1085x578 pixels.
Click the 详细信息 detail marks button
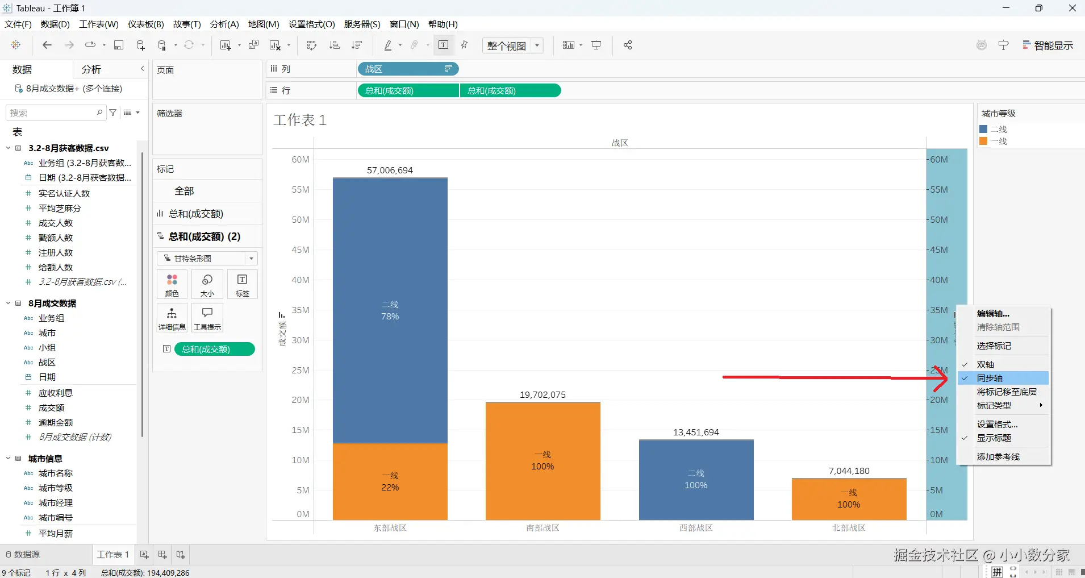(x=172, y=318)
